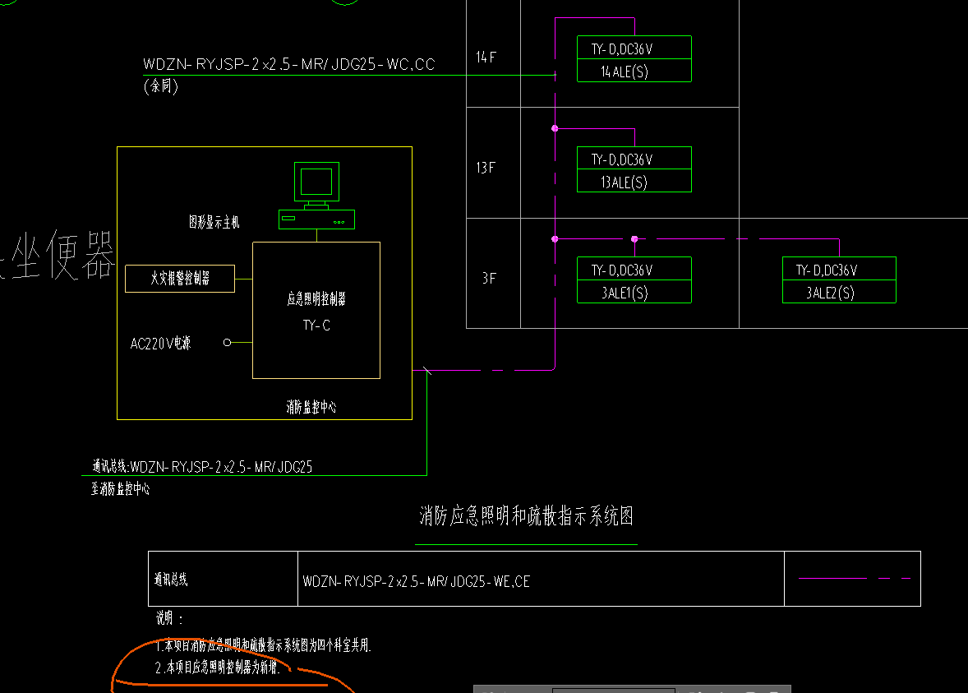Viewport: 968px width, 693px height.
Task: Select the 14F floor label
Action: click(486, 58)
